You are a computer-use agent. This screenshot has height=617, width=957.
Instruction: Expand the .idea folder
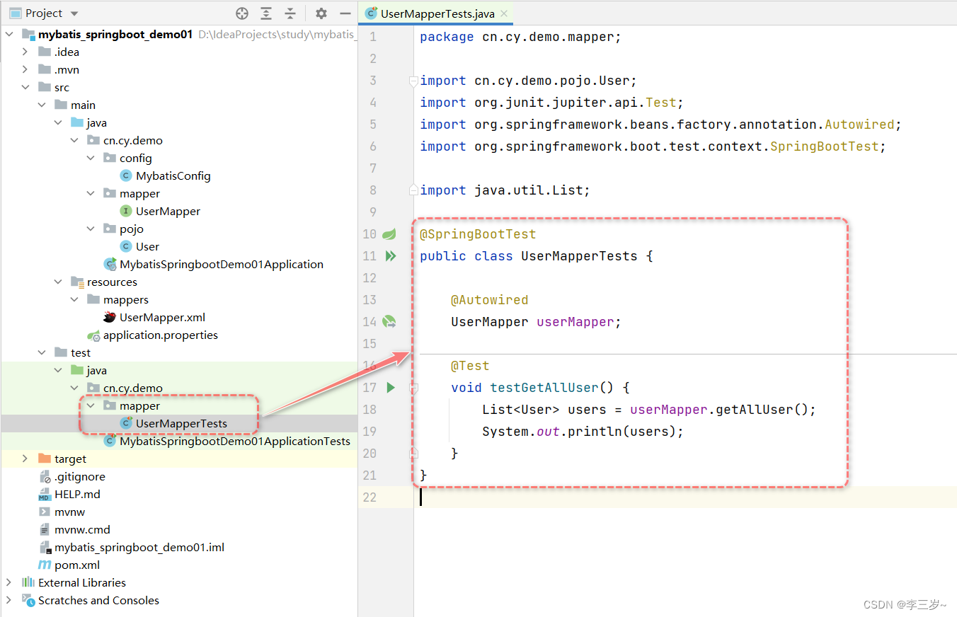[x=25, y=52]
